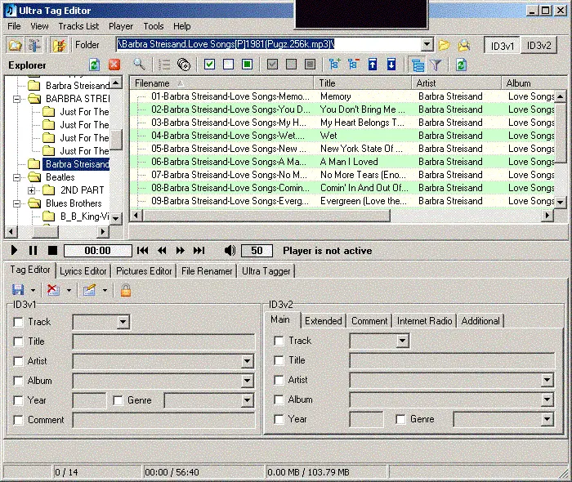Click the browse folder icon after path field
This screenshot has width=572, height=482.
pyautogui.click(x=444, y=45)
